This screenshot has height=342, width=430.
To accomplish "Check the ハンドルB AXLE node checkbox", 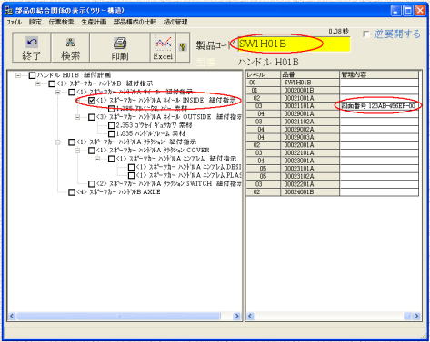I will tap(72, 192).
